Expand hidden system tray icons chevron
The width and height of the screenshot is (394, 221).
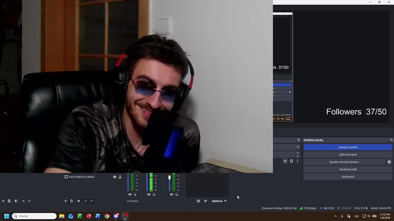[x=336, y=216]
